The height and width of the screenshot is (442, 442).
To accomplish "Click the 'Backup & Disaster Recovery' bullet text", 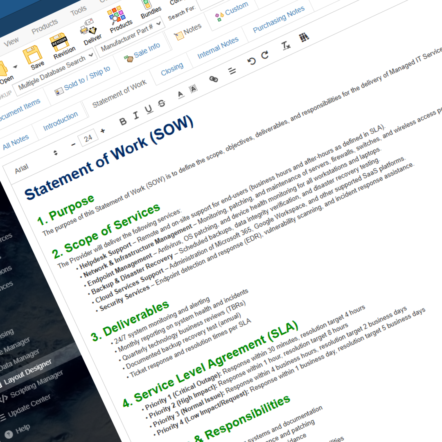I will click(x=132, y=274).
